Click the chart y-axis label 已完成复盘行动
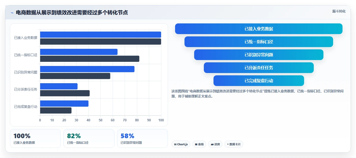This screenshot has height=158, width=356. click(x=26, y=107)
